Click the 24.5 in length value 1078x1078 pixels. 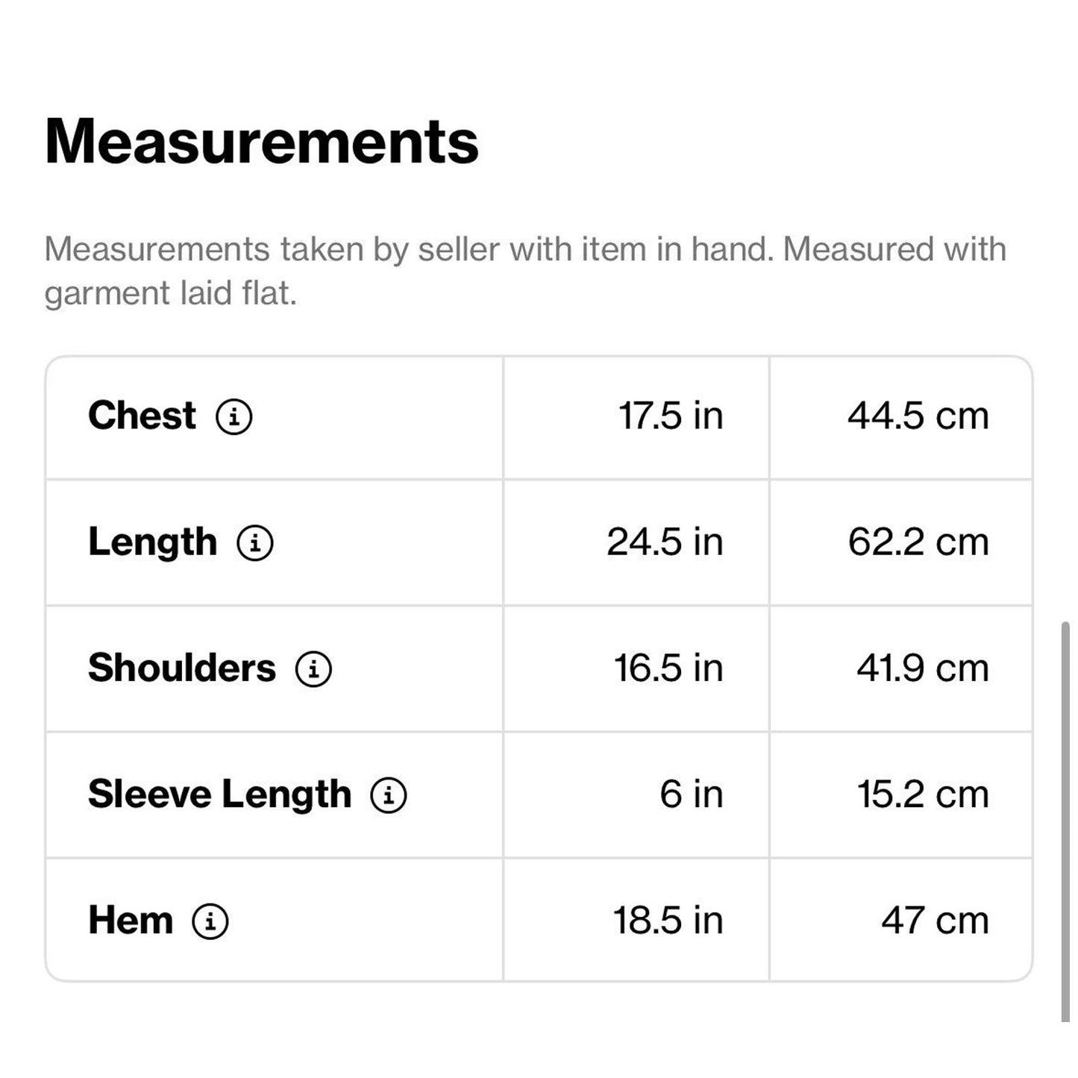click(665, 542)
